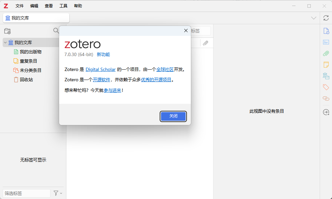Open the Notes panel icon

point(326,65)
